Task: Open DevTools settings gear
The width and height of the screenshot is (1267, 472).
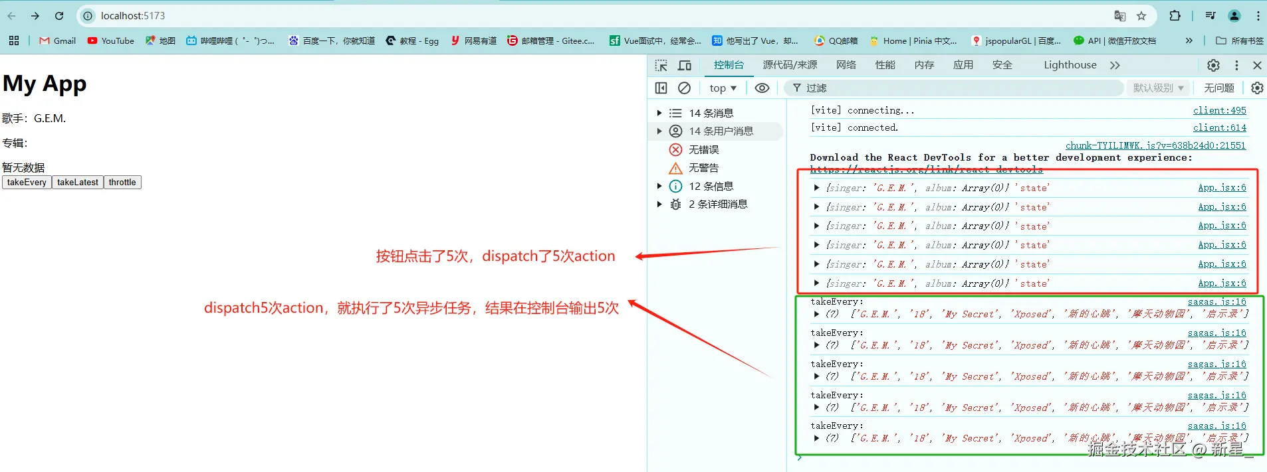Action: 1213,65
